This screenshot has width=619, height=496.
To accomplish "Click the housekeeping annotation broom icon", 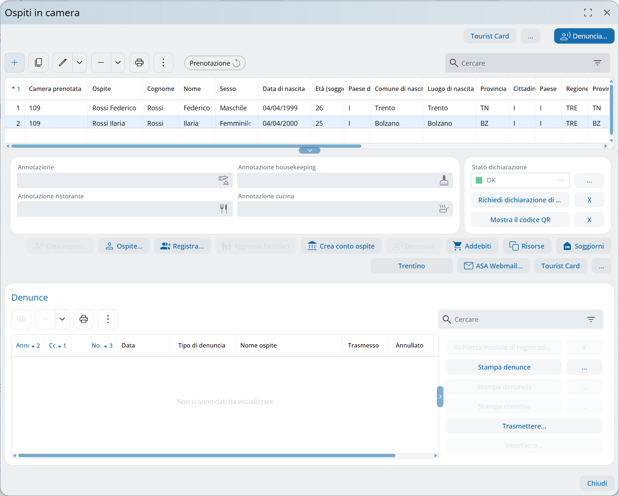I will (x=444, y=180).
